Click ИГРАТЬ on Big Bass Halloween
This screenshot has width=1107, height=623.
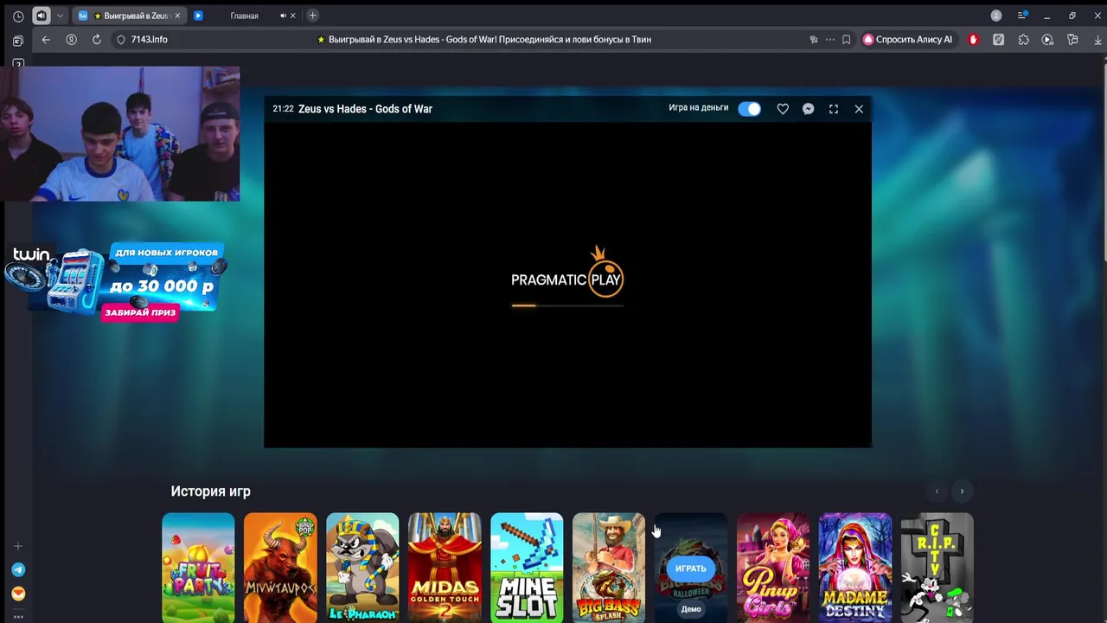691,568
